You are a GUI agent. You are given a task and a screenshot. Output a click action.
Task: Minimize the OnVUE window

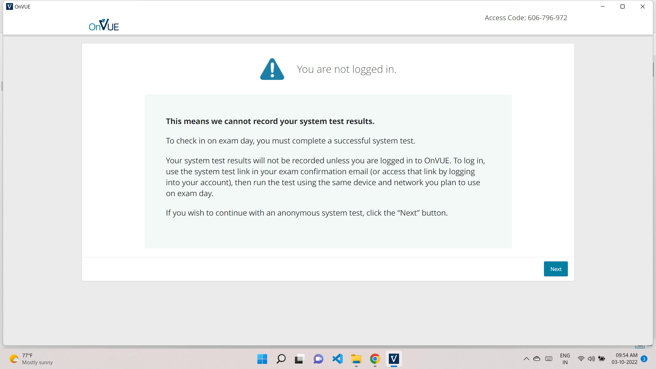[603, 6]
